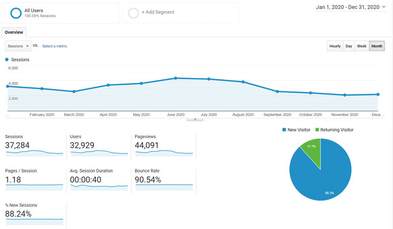393x229 pixels.
Task: Click the Sessions sparkline thumbnail
Action: pos(34,153)
